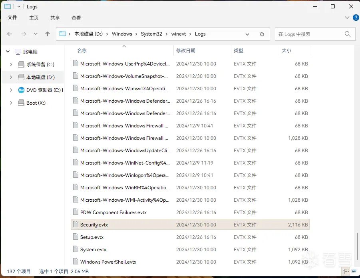This screenshot has height=278, width=360.
Task: Click Logs breadcrumb segment
Action: coord(200,34)
